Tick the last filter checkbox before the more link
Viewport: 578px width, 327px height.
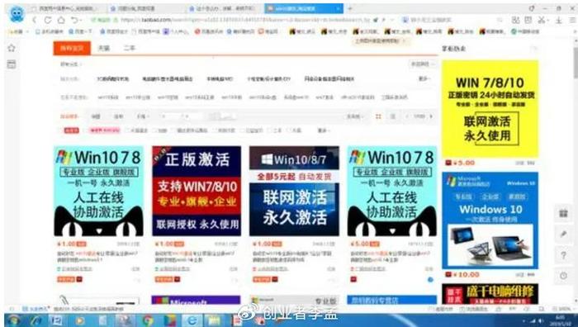(289, 130)
